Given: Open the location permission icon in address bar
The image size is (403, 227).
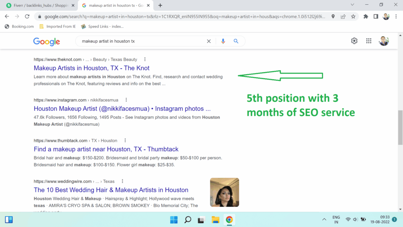Looking at the screenshot, I should (333, 17).
